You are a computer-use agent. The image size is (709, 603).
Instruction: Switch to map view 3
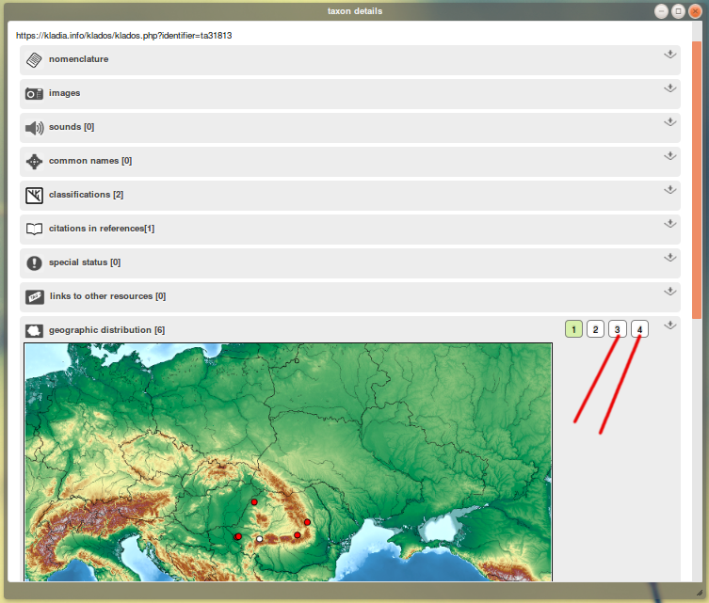coord(617,329)
